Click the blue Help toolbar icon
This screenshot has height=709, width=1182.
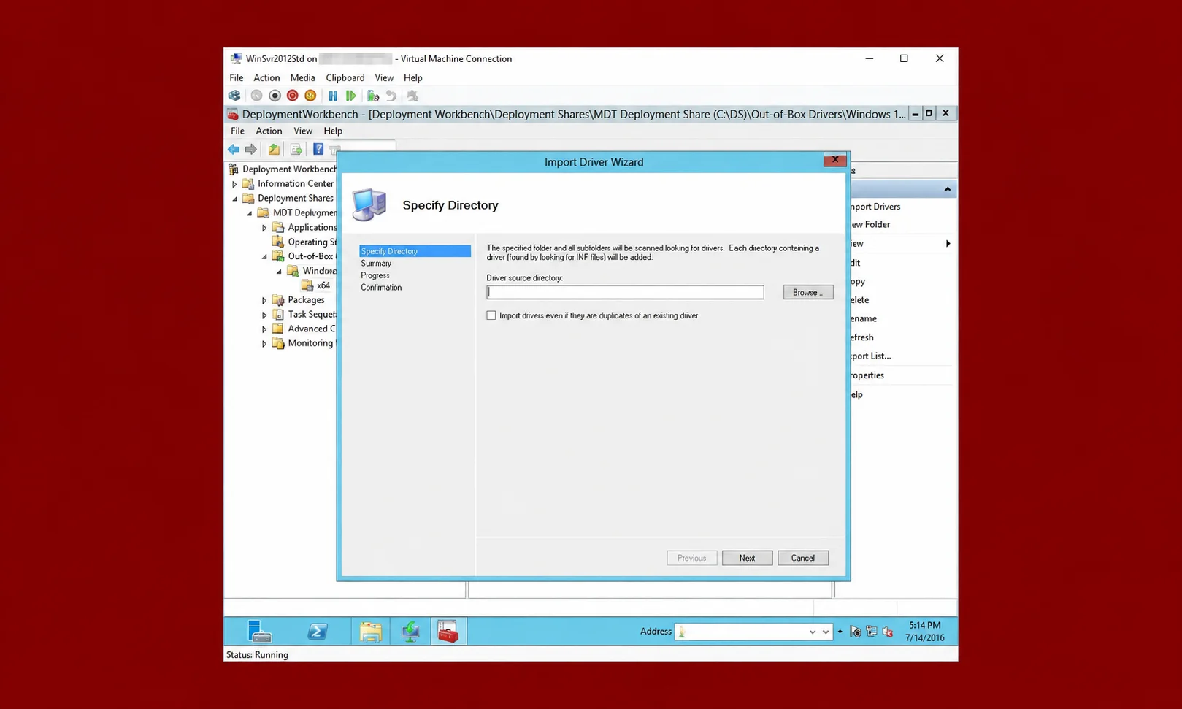[318, 149]
